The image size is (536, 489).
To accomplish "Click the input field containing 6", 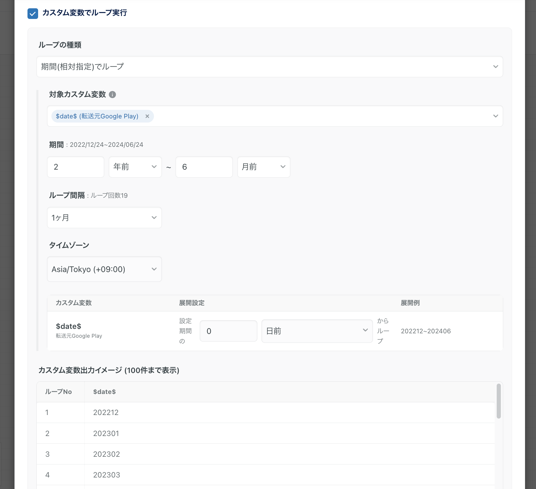I will pos(204,167).
